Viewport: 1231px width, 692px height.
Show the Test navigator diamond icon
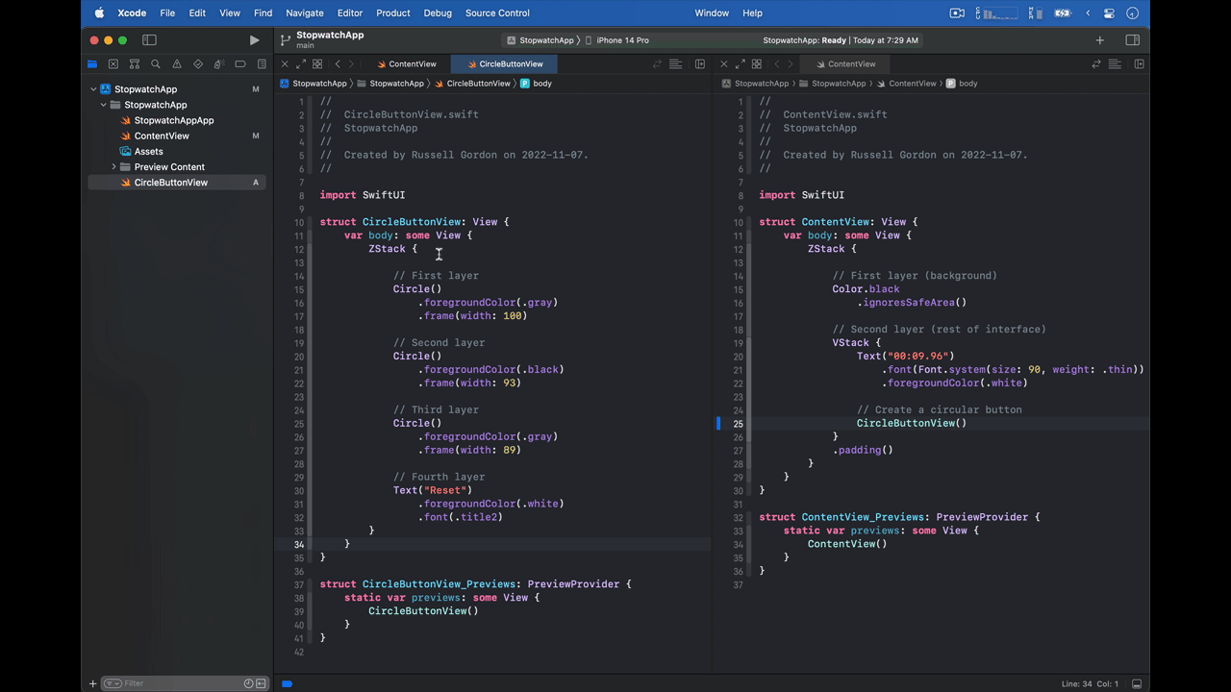click(197, 63)
